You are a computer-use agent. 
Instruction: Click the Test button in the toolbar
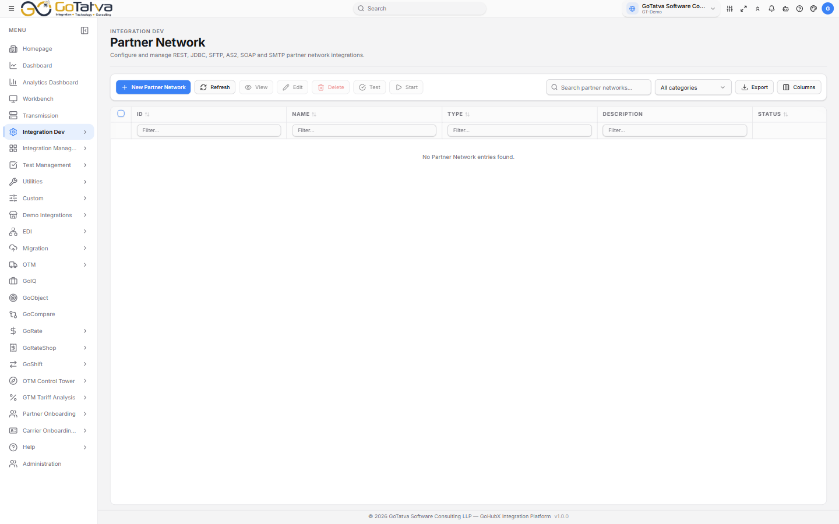pyautogui.click(x=369, y=87)
